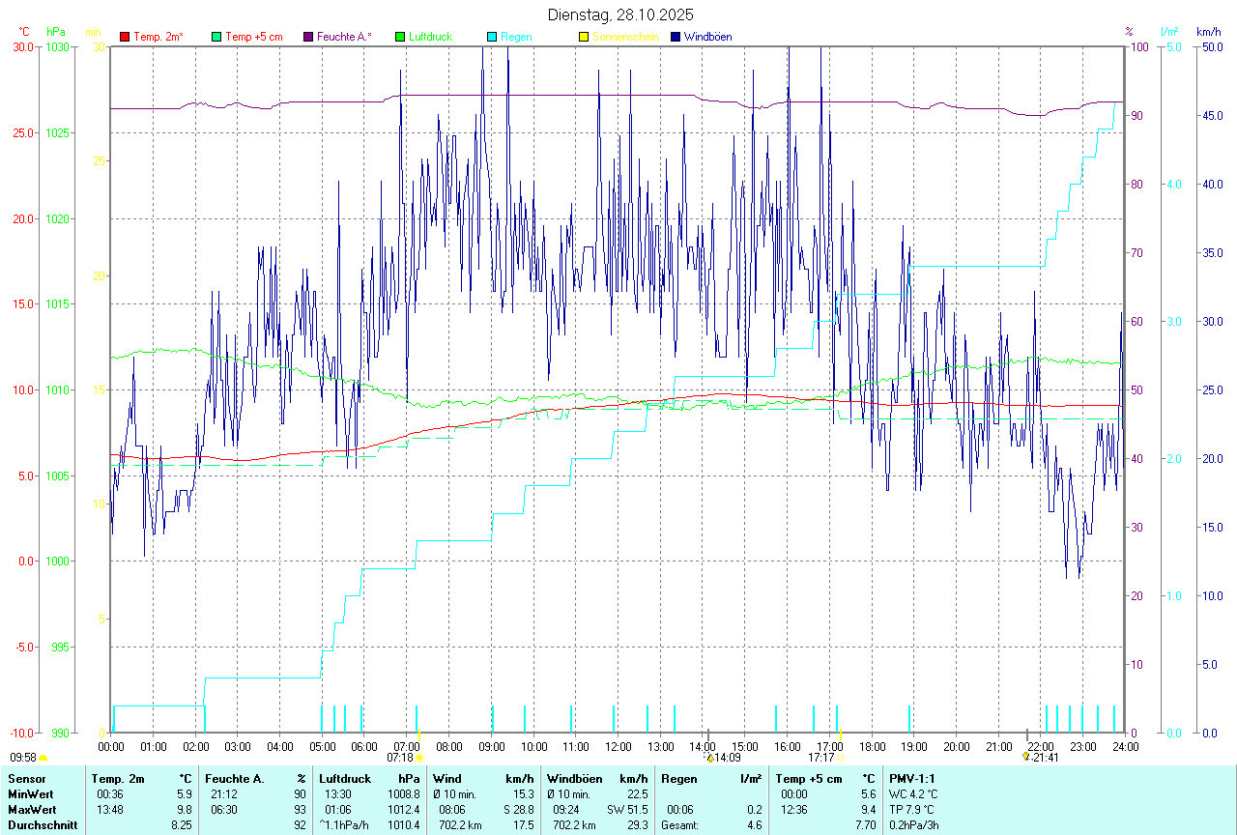Viewport: 1237px width, 835px height.
Task: Click the sunset icon next to 17:17
Action: [x=842, y=759]
